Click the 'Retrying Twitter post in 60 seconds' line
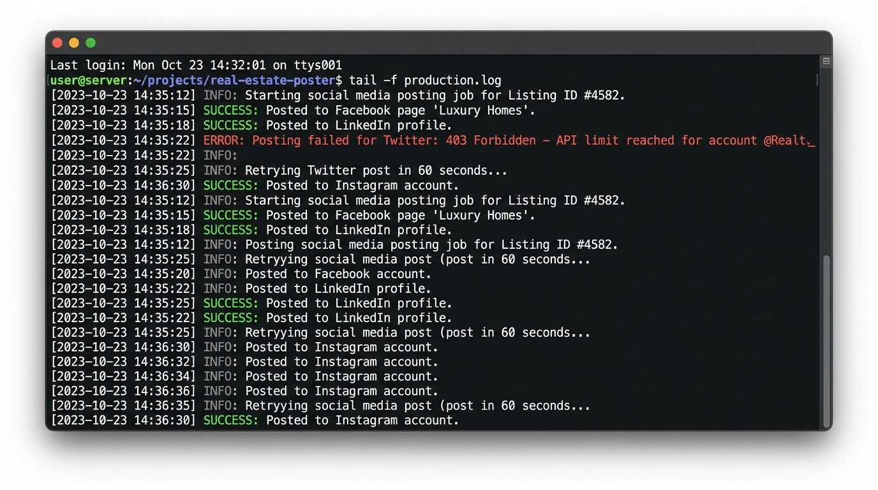Image resolution: width=878 pixels, height=490 pixels. point(279,170)
